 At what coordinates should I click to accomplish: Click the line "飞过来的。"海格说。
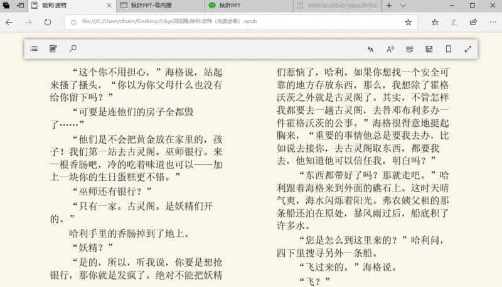(x=348, y=267)
